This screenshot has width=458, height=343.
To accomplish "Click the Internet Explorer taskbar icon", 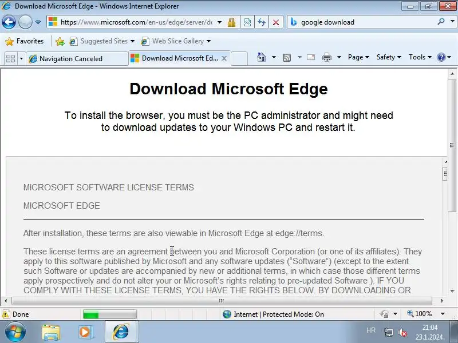I will pyautogui.click(x=121, y=332).
